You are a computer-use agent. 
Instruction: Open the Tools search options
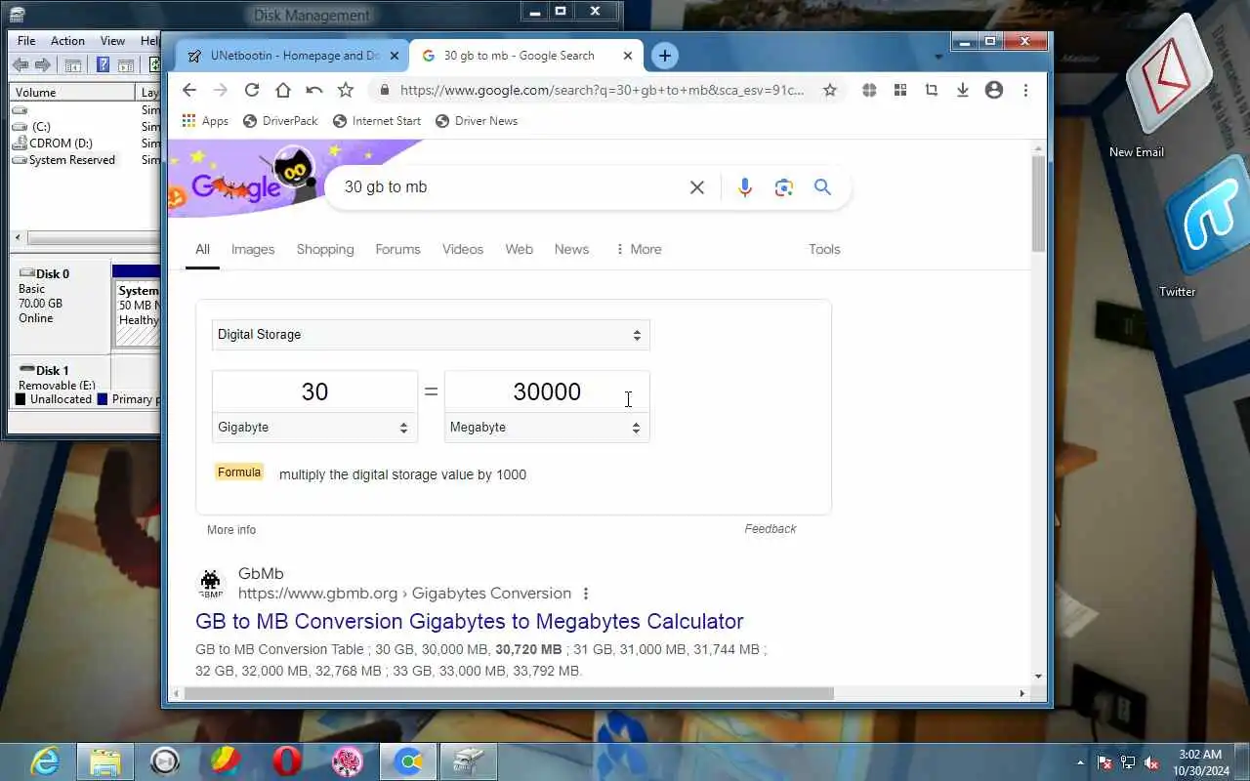pos(824,249)
